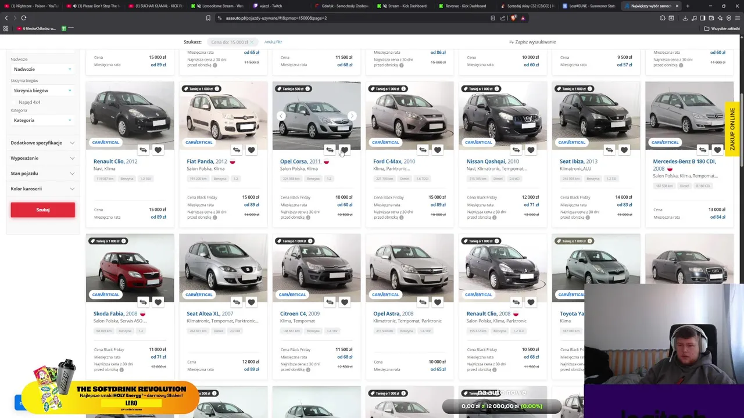Viewport: 744px width, 418px height.
Task: Open the Mercedes-Benz B 180 CDI listing
Action: point(684,165)
